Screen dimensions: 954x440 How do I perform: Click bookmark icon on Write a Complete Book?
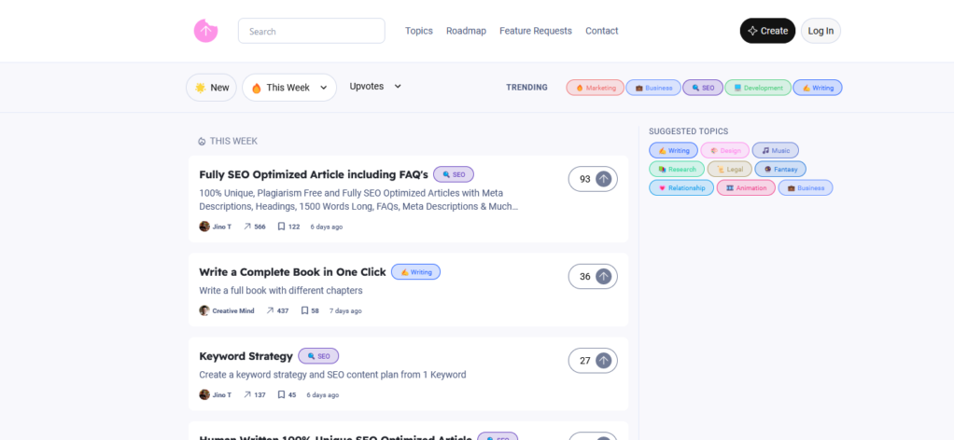point(304,310)
